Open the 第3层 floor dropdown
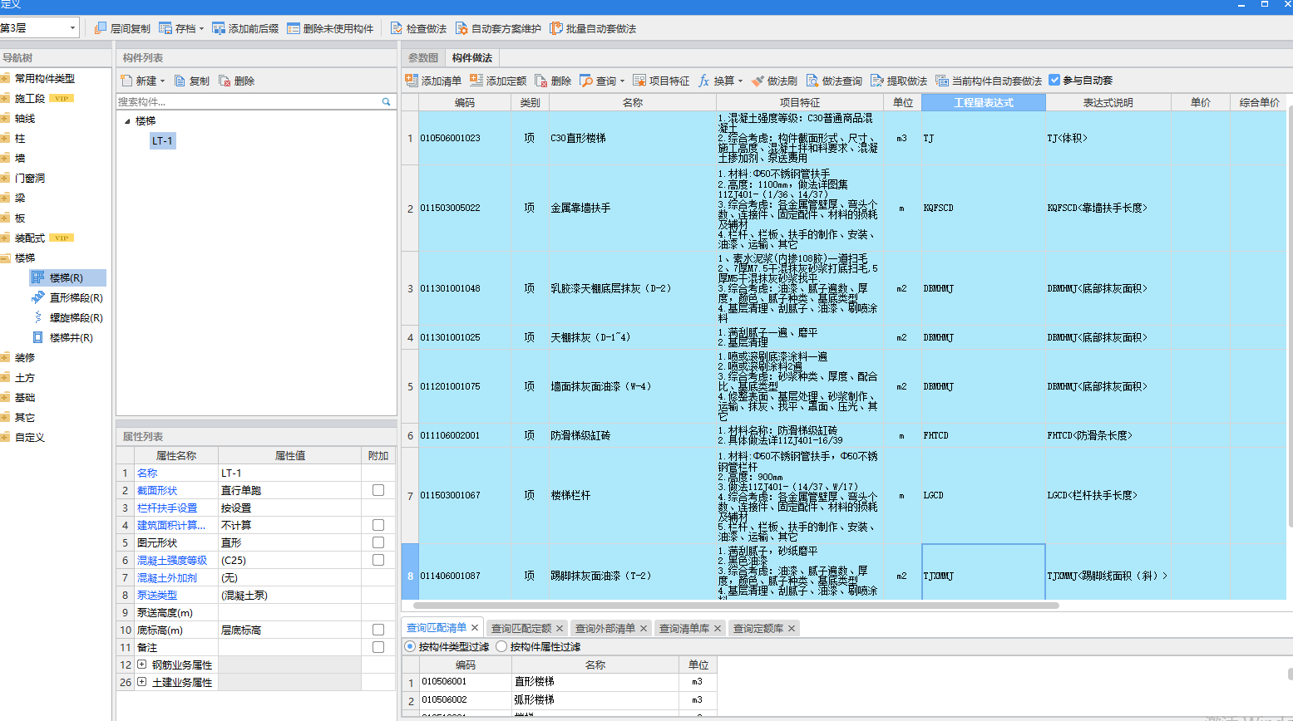 (72, 28)
